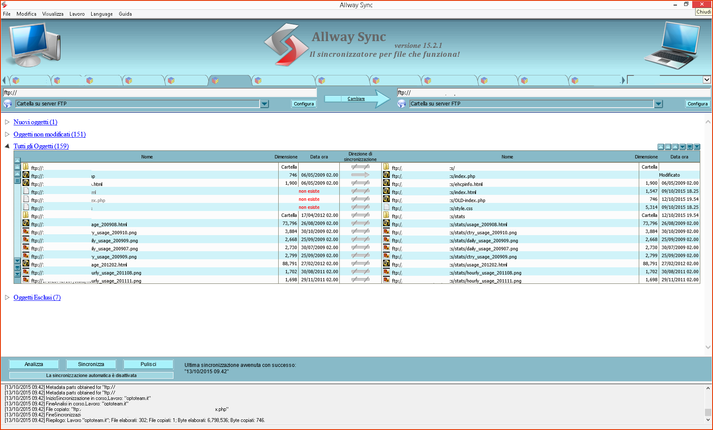Open the 'Oggetti Esclusi (7)' link
The width and height of the screenshot is (713, 430).
37,297
